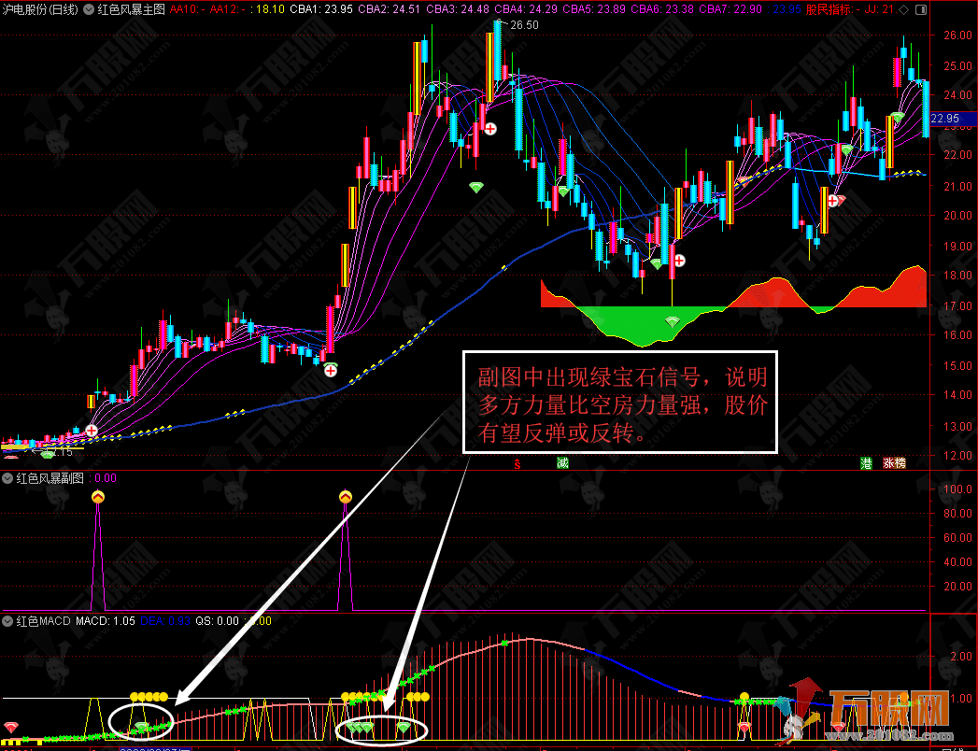The height and width of the screenshot is (751, 978).
Task: Click the 红色风暴副图 panel name
Action: click(x=50, y=478)
